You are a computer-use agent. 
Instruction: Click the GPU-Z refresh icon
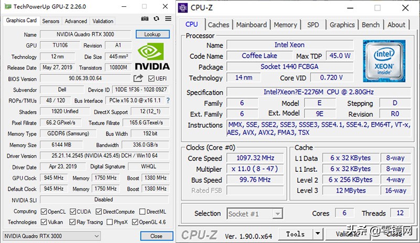pos(156,19)
